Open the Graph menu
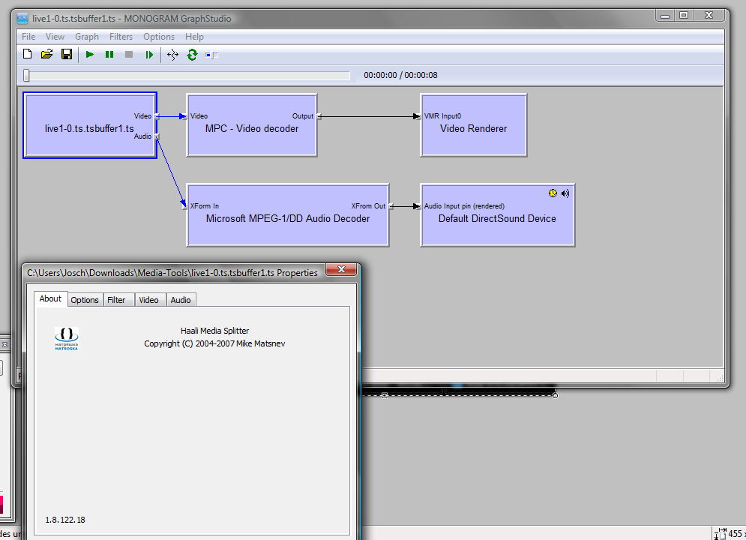The height and width of the screenshot is (540, 746). click(x=86, y=37)
